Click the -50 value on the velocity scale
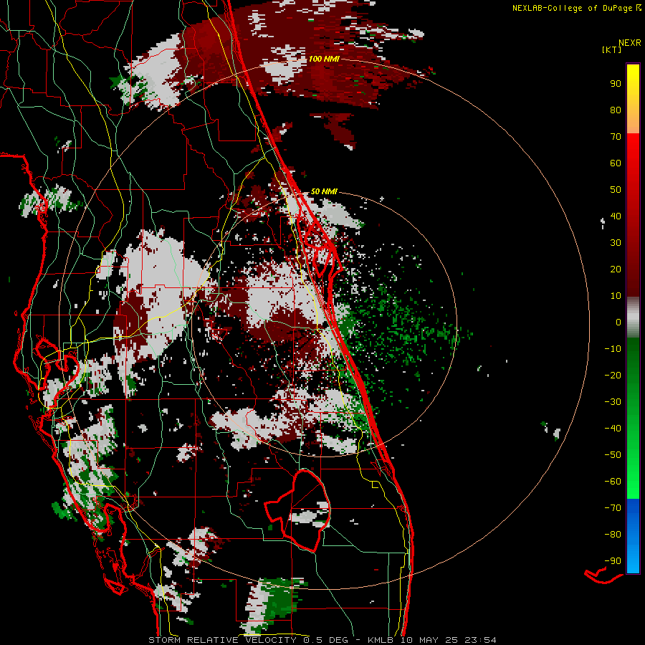The height and width of the screenshot is (645, 645). [x=613, y=455]
